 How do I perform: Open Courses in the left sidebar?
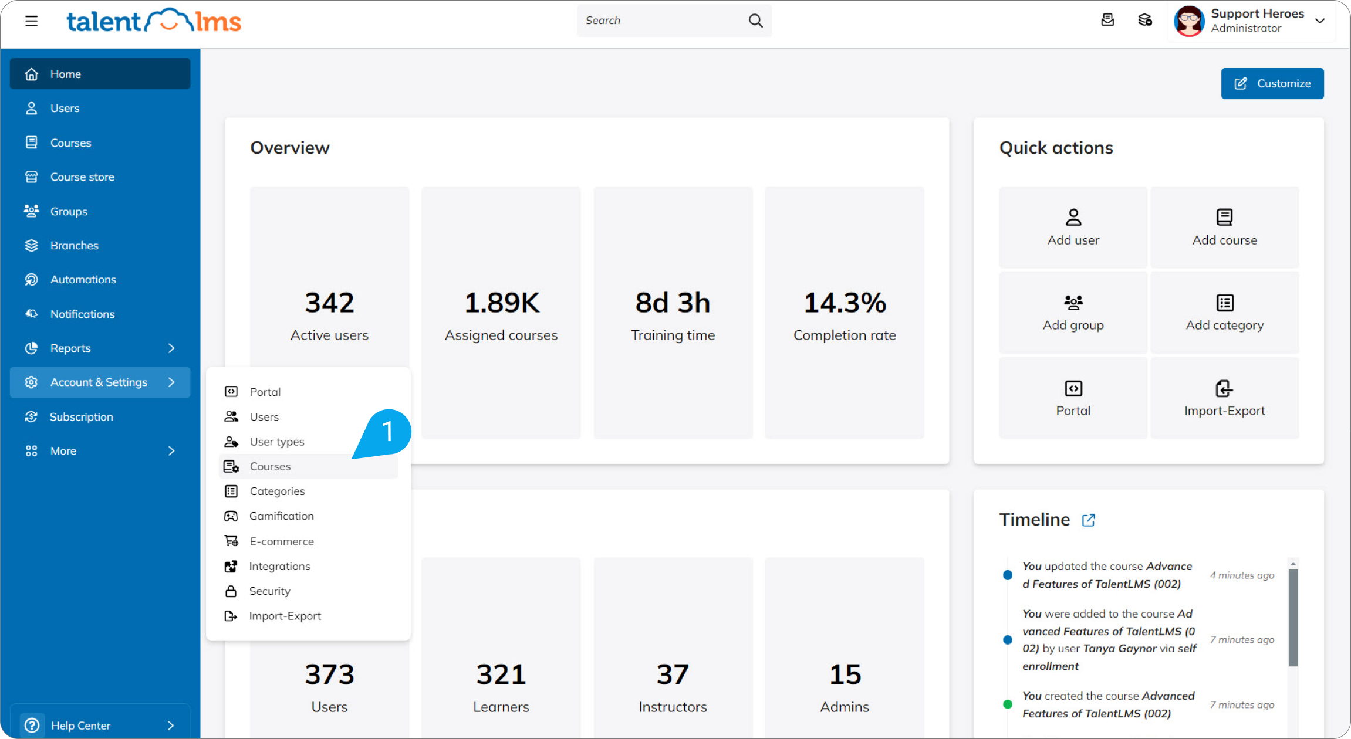pyautogui.click(x=100, y=143)
